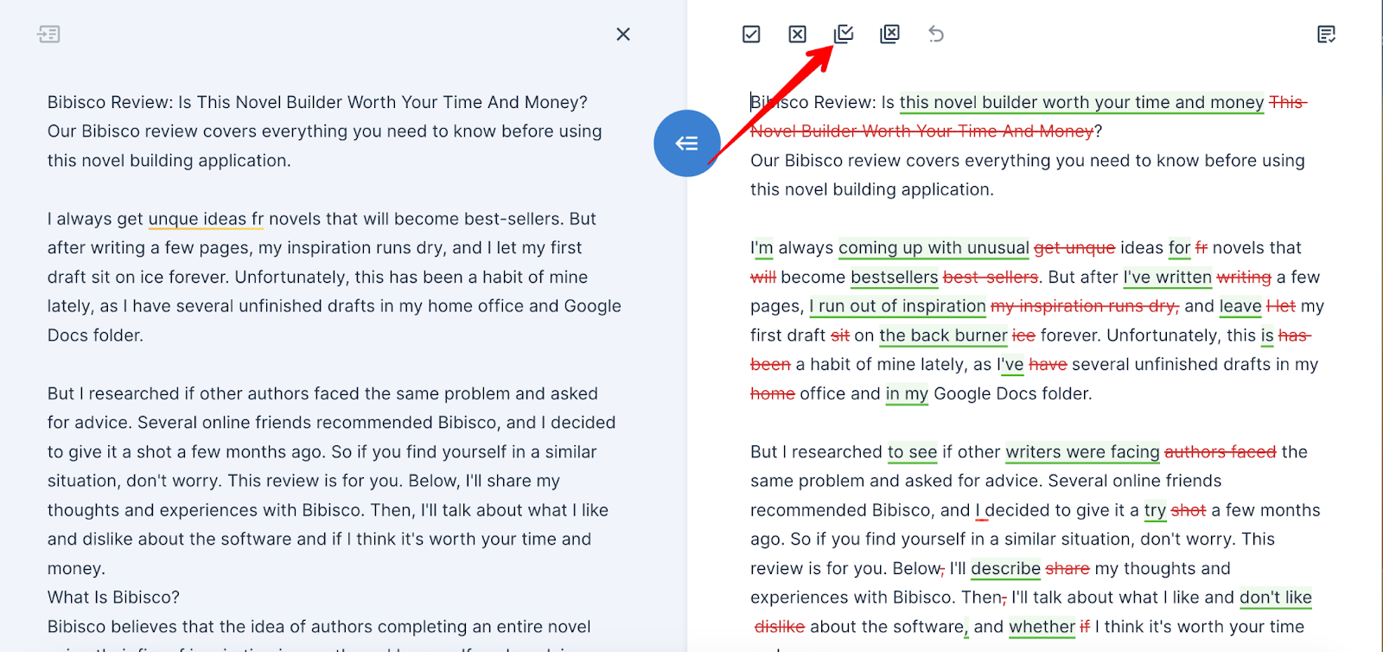Screen dimensions: 1383x652
Task: Click deleted word 'have' before several
Action: 1048,365
